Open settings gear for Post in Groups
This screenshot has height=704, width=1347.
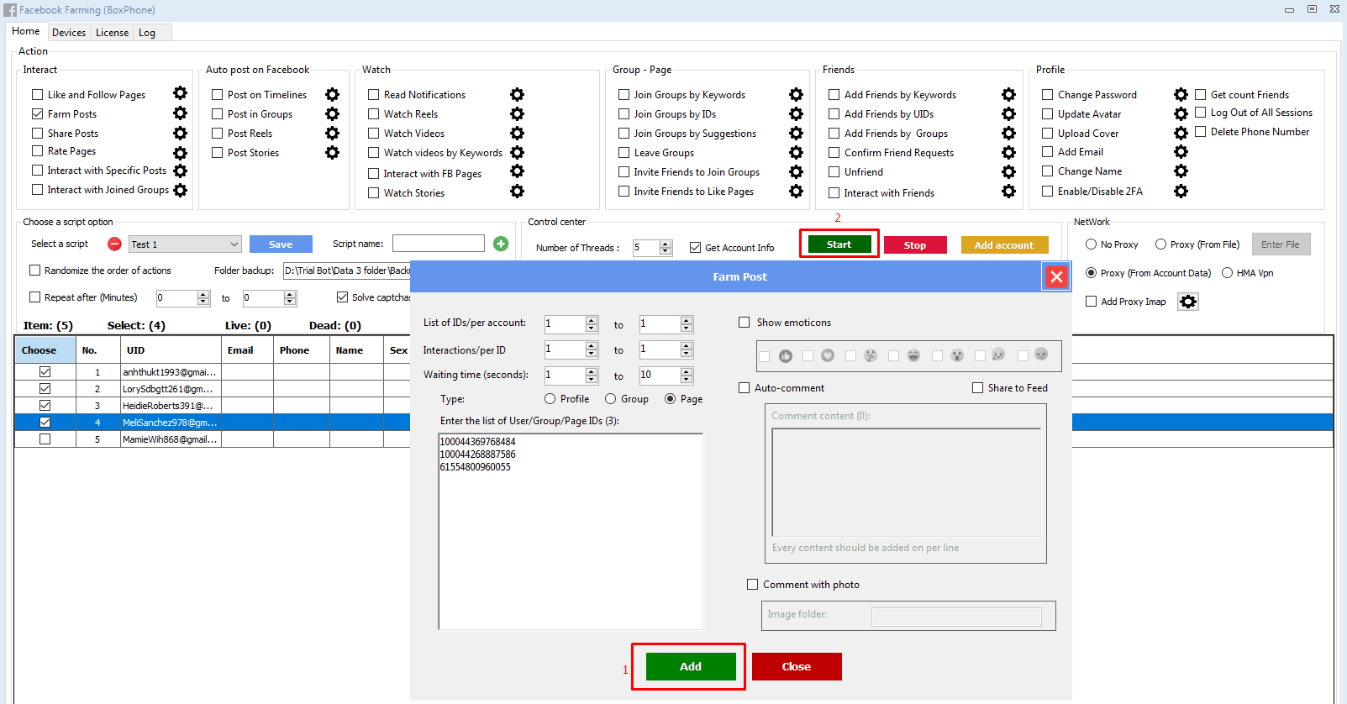click(332, 113)
